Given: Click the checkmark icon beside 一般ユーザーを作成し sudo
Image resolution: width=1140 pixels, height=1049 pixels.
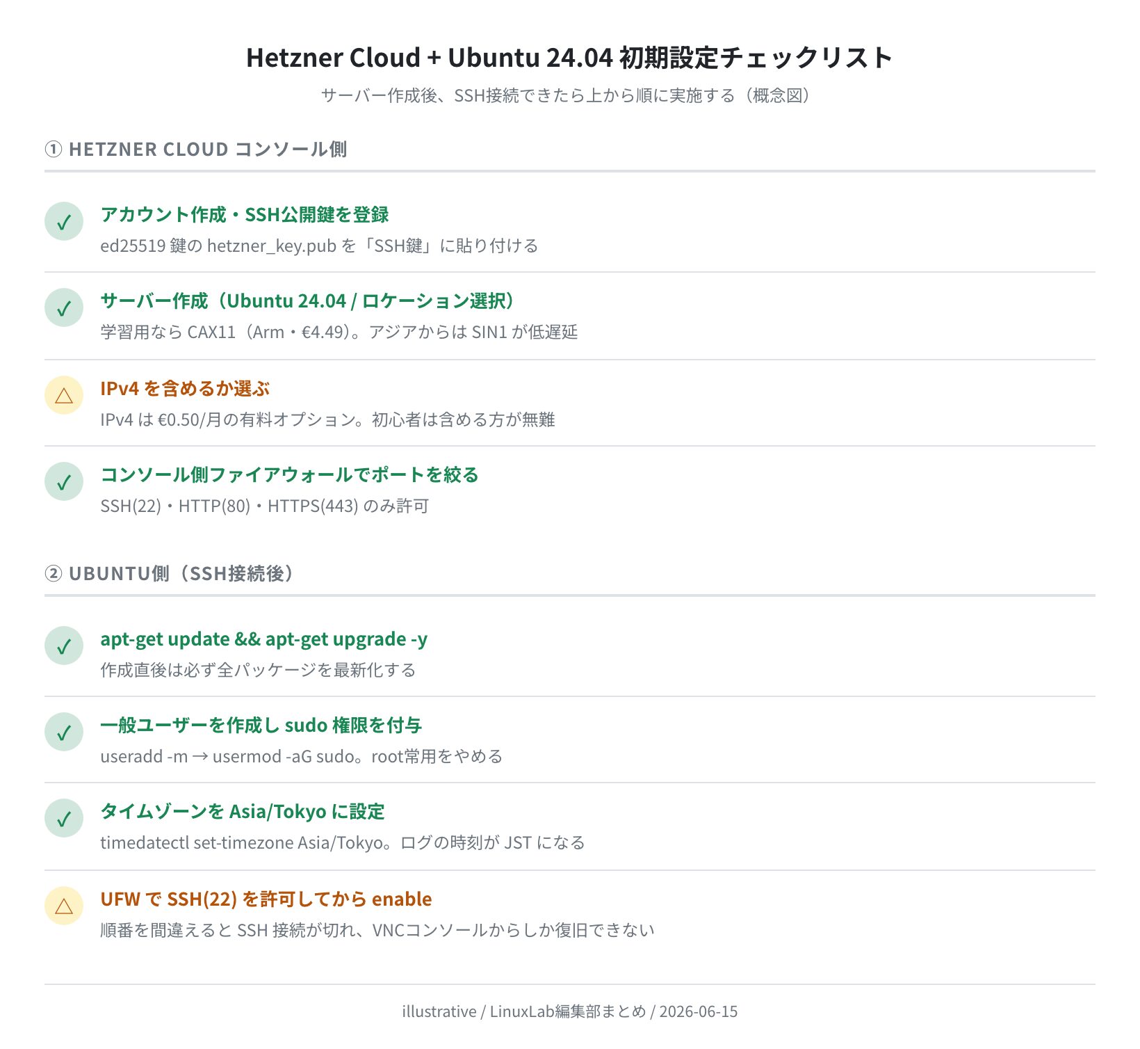Looking at the screenshot, I should tap(64, 732).
